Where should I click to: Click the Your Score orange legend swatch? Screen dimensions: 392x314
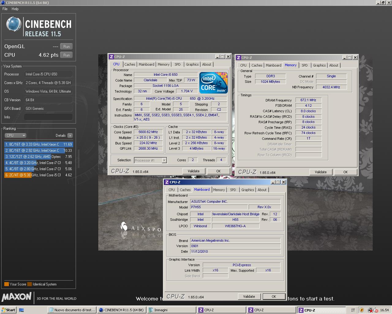pos(6,284)
